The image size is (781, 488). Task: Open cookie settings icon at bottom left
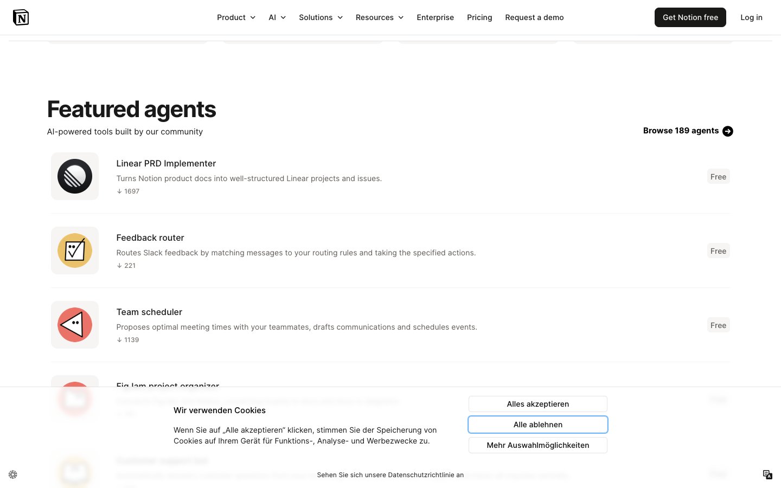point(13,474)
